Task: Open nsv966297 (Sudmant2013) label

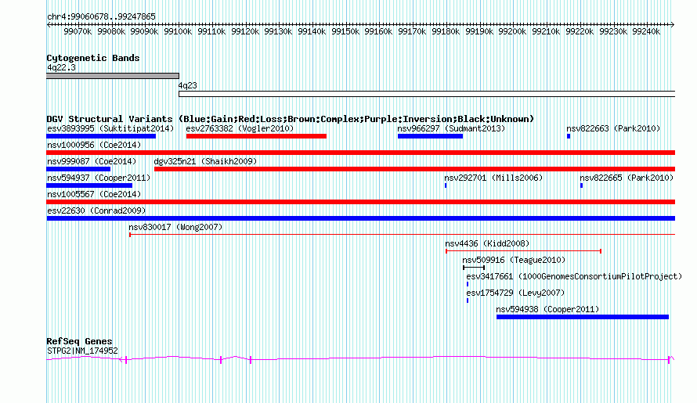Action: tap(451, 128)
